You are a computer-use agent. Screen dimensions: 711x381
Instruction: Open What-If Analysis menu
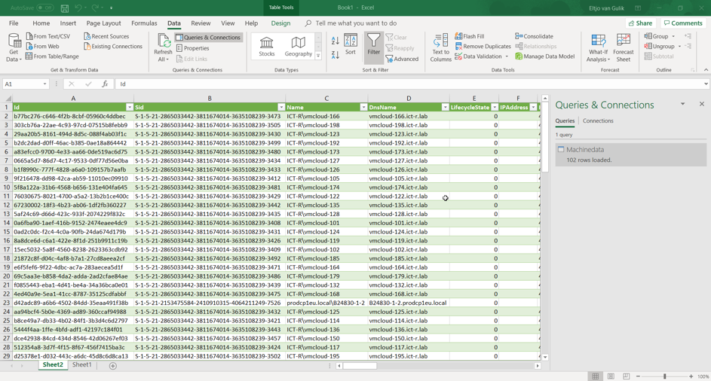[x=598, y=47]
